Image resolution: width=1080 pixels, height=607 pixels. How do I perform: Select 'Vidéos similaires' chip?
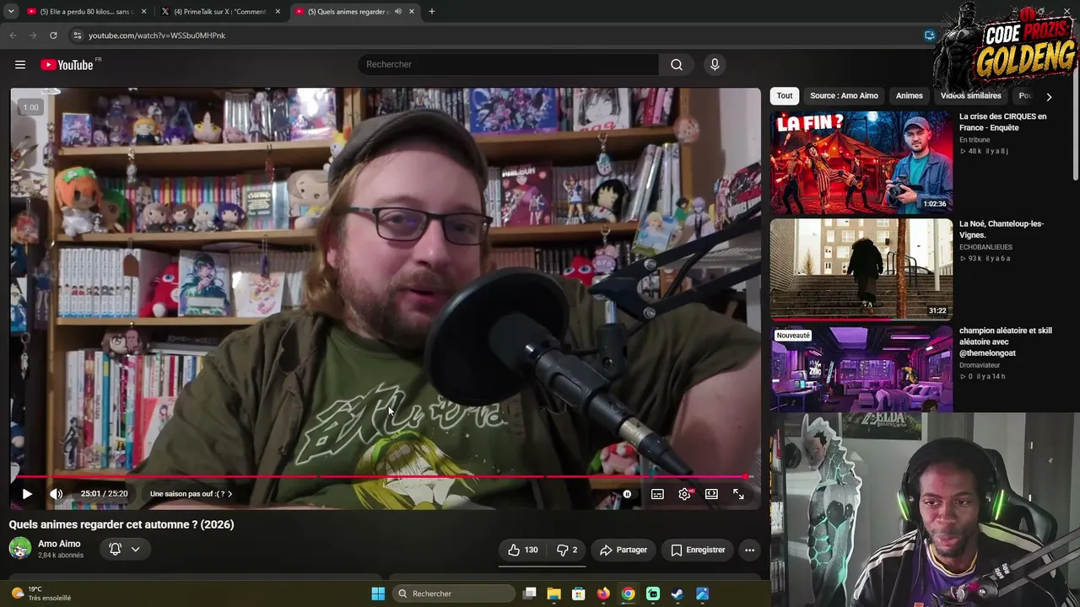pos(970,95)
